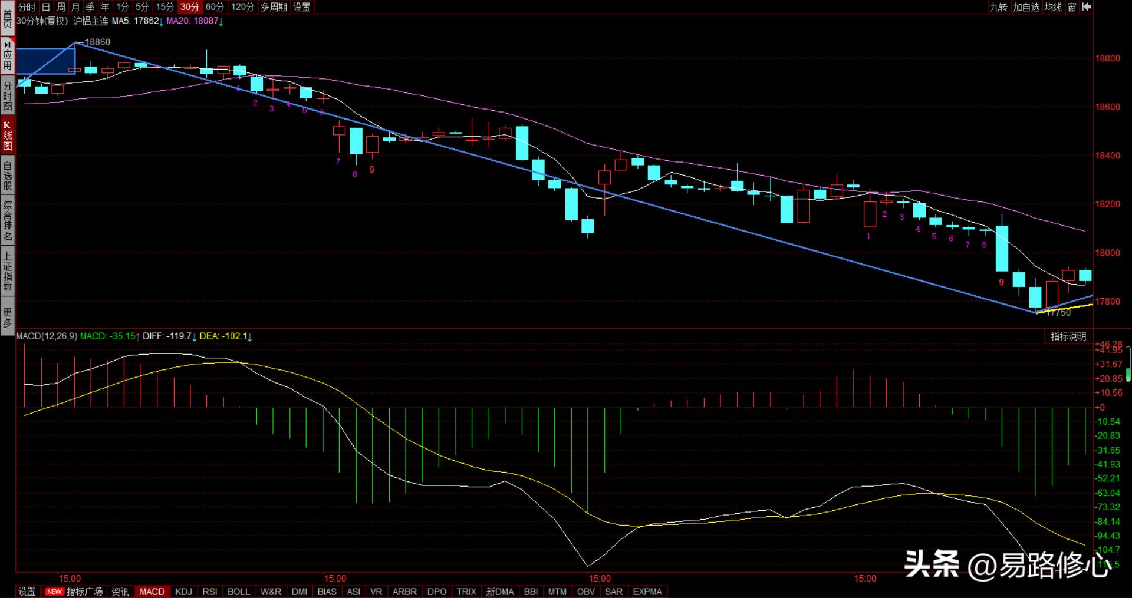Viewport: 1132px width, 598px height.
Task: Open the 多周期 period options
Action: coord(274,7)
